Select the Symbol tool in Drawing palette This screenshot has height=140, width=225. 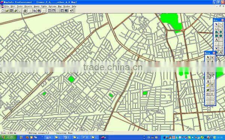point(216,24)
